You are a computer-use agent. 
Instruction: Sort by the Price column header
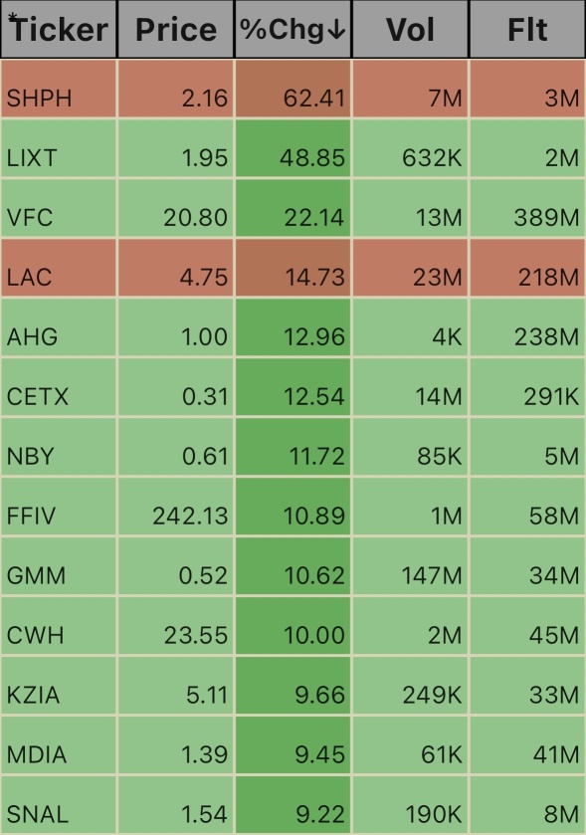pos(176,29)
